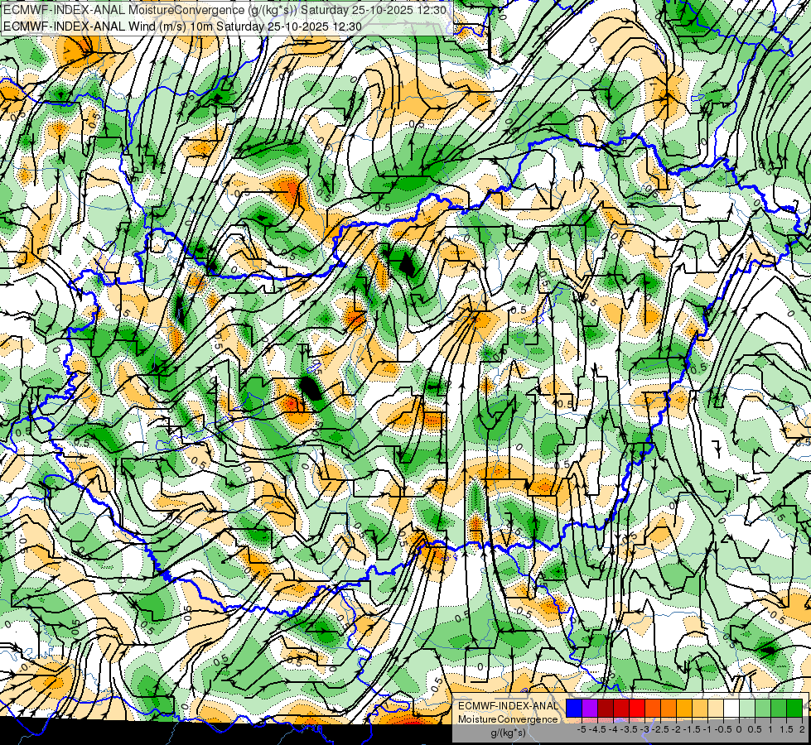
Task: Click the Wind (m/s) 10m title line
Action: point(182,26)
